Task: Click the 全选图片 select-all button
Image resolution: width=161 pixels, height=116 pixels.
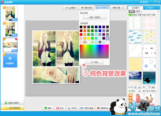Action: (x=70, y=8)
